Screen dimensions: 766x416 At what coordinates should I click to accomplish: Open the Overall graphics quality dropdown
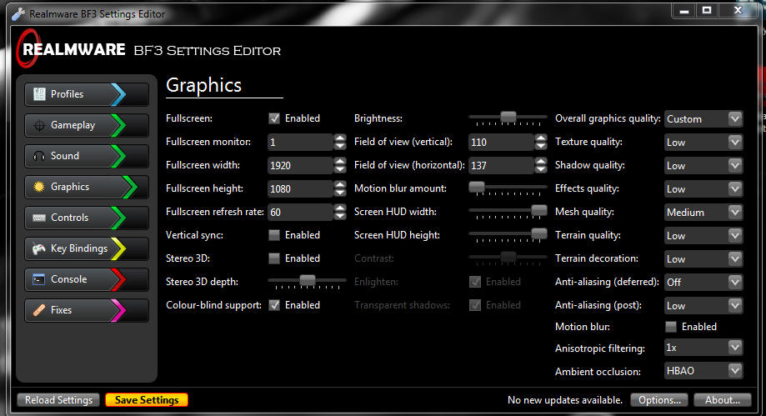point(703,118)
